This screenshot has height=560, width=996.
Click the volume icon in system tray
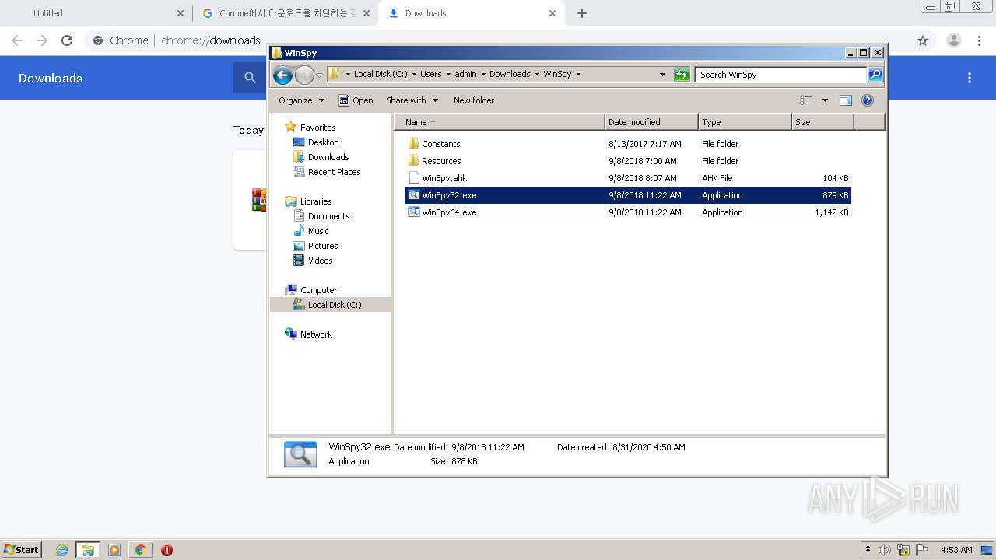click(x=885, y=550)
